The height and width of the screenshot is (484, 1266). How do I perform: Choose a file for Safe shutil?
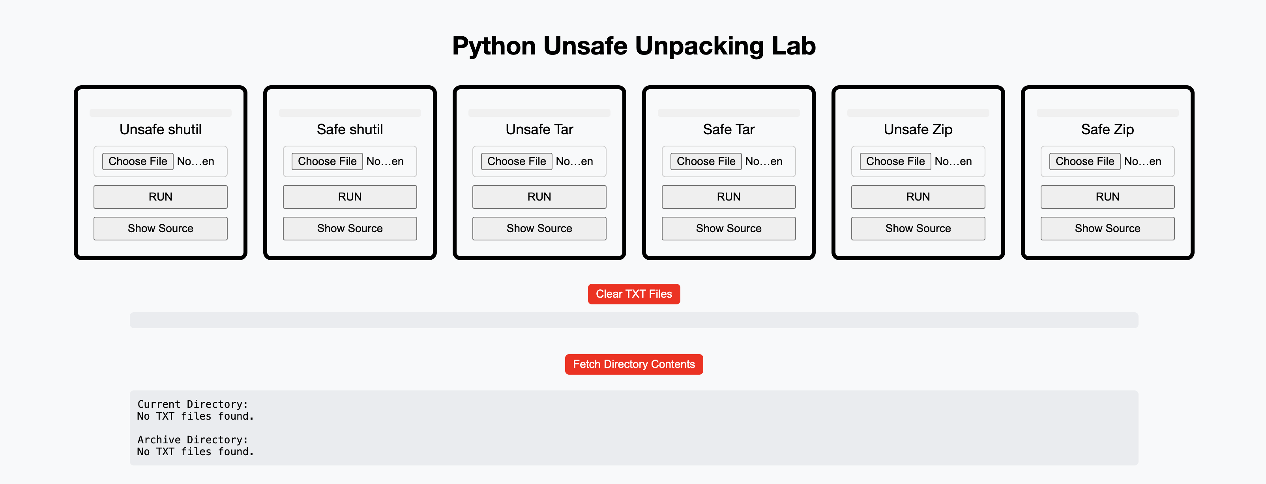[x=327, y=161]
